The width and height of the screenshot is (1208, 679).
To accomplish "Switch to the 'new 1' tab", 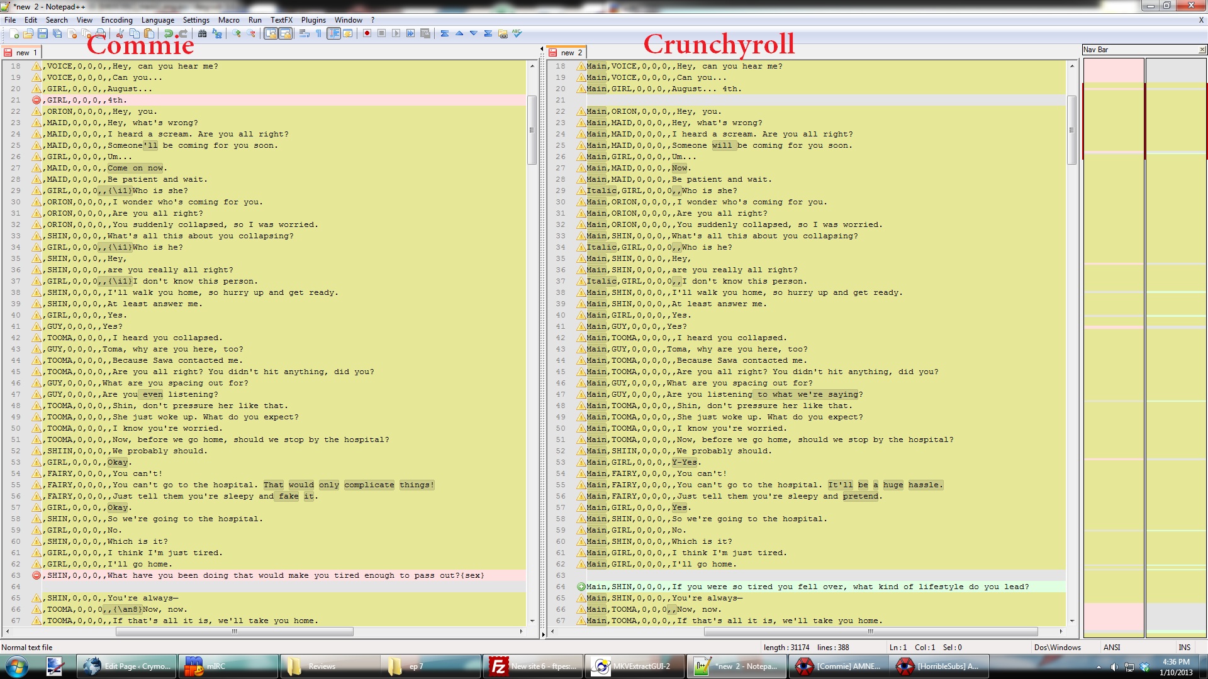I will coord(21,52).
